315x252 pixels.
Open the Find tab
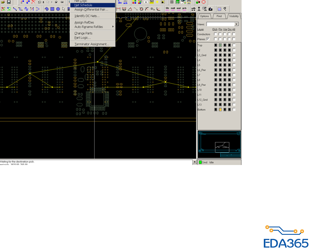pyautogui.click(x=219, y=16)
